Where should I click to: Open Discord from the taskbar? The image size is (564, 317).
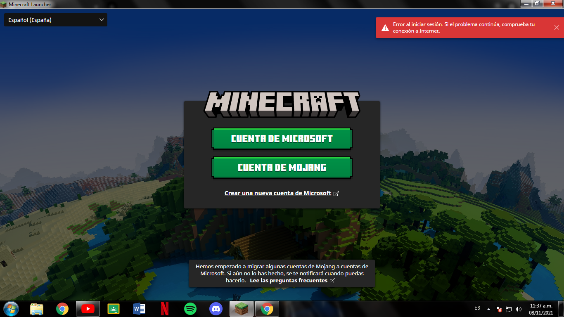coord(216,309)
